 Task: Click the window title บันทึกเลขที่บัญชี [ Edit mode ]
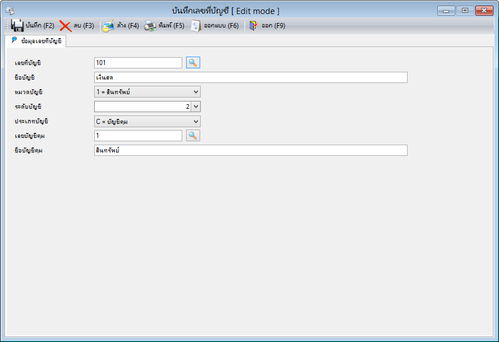pyautogui.click(x=225, y=11)
